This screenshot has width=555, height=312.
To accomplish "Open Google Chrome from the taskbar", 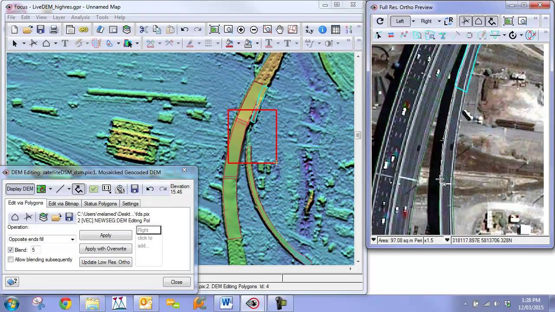I will pos(66,303).
